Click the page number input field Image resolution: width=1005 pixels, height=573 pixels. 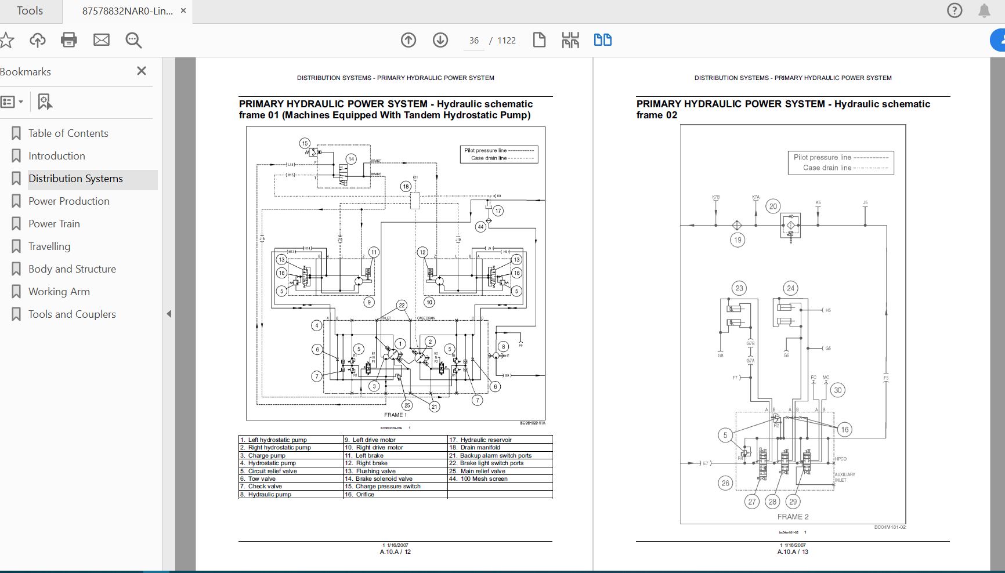tap(474, 41)
